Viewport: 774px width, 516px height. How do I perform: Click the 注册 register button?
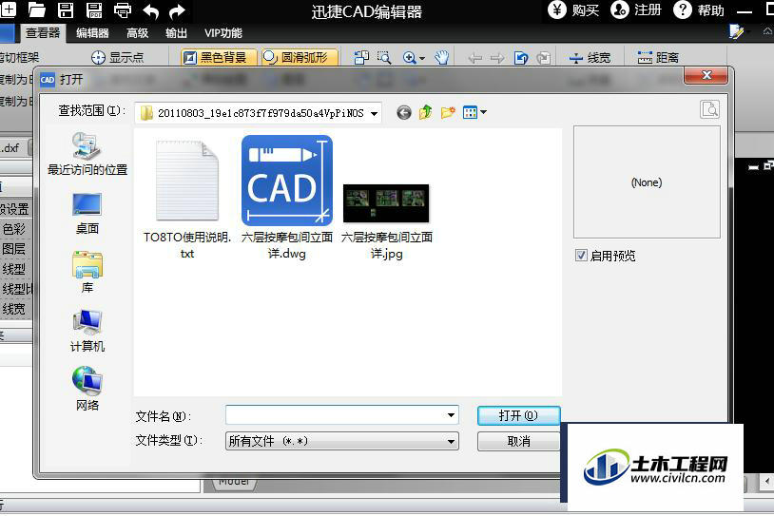[x=636, y=10]
